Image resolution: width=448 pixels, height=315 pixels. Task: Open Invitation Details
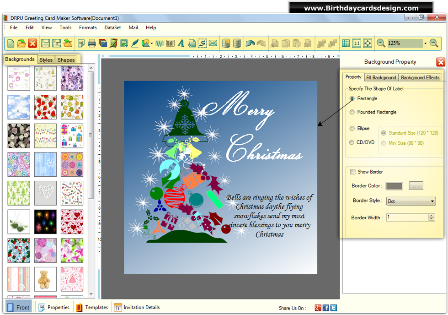[137, 307]
